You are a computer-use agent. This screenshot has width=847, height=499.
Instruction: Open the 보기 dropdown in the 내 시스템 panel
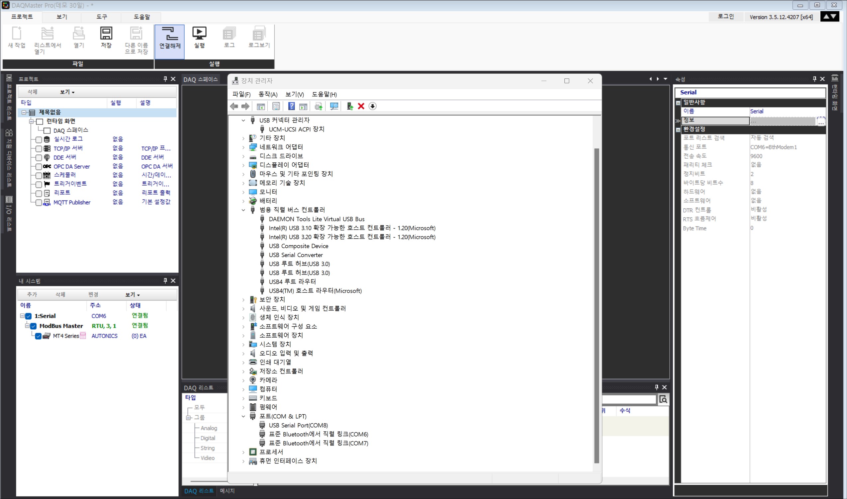(x=133, y=294)
